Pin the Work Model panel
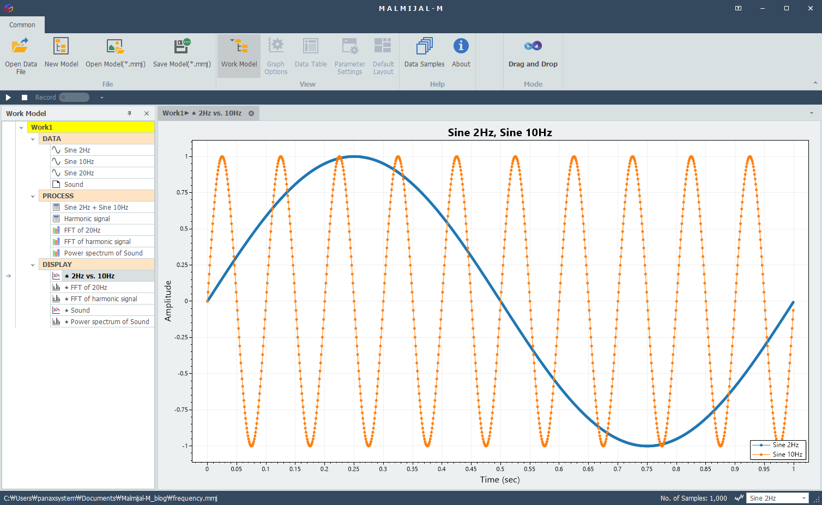Viewport: 822px width, 505px height. pos(130,113)
